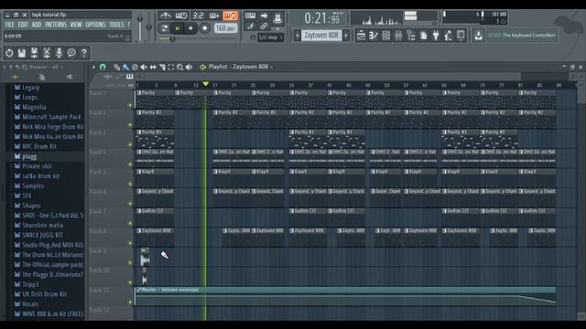Select the Delete tool in Playlist
Screen dimensions: 586x329
(135, 67)
